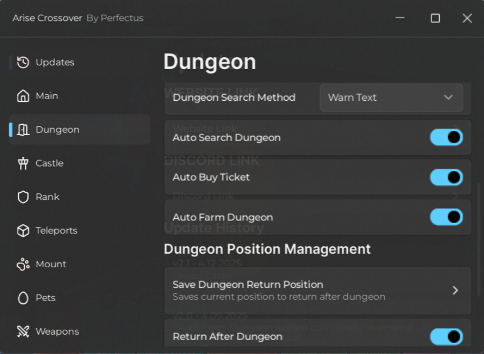
Task: Click the content area vertical scrollbar
Action: pos(479,240)
